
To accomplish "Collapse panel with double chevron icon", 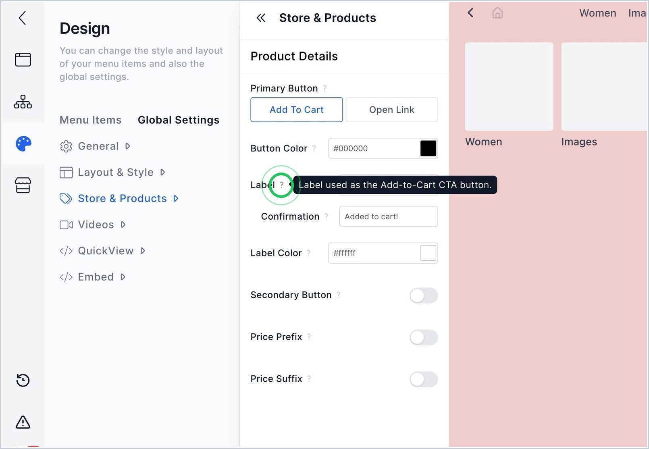I will [x=261, y=18].
